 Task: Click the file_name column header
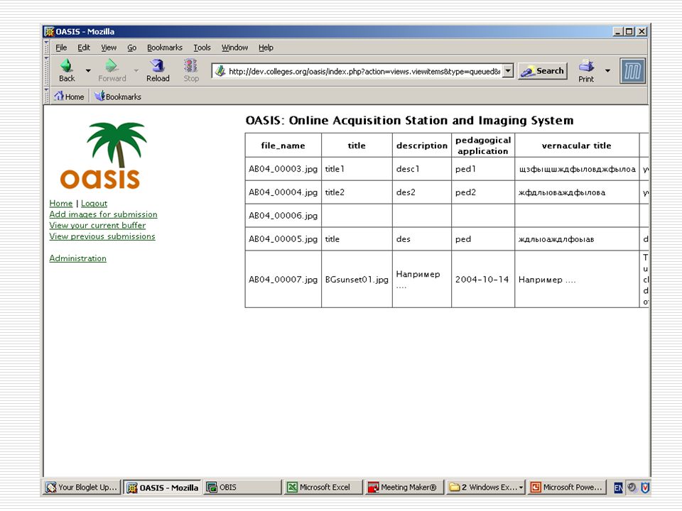283,145
